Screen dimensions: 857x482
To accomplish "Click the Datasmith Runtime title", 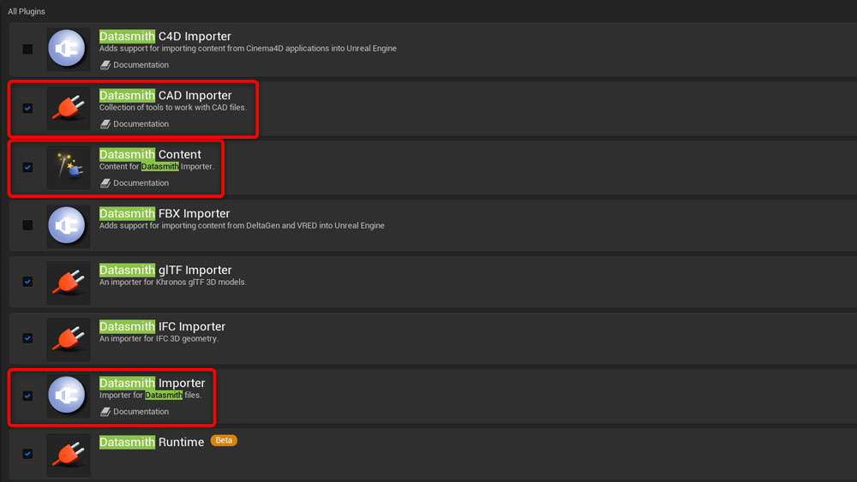I will pyautogui.click(x=152, y=442).
